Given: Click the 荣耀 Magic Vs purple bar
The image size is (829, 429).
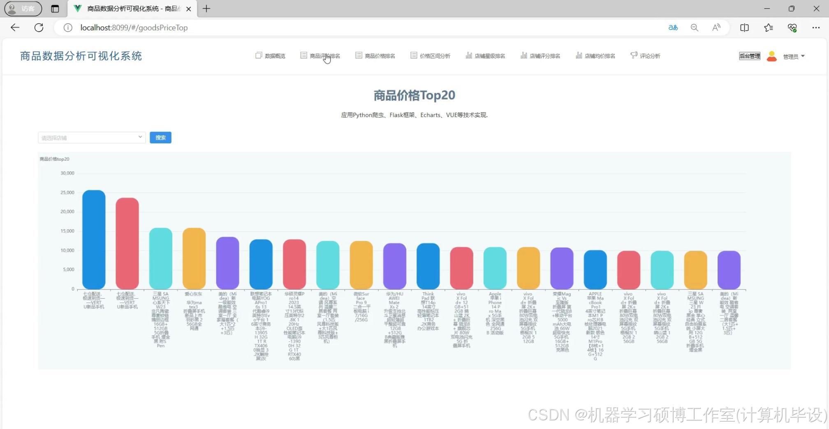Looking at the screenshot, I should click(x=562, y=268).
